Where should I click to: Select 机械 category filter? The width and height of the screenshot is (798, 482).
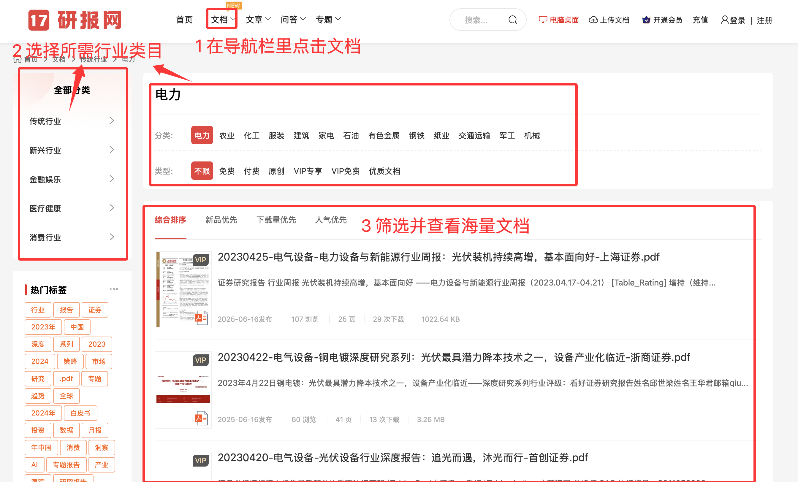(532, 135)
